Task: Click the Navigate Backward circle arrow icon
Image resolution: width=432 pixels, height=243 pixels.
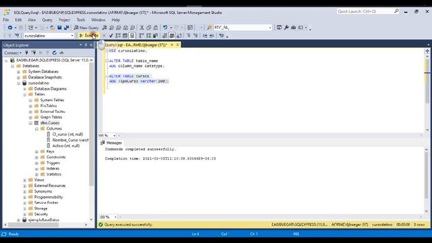Action: tap(10, 28)
